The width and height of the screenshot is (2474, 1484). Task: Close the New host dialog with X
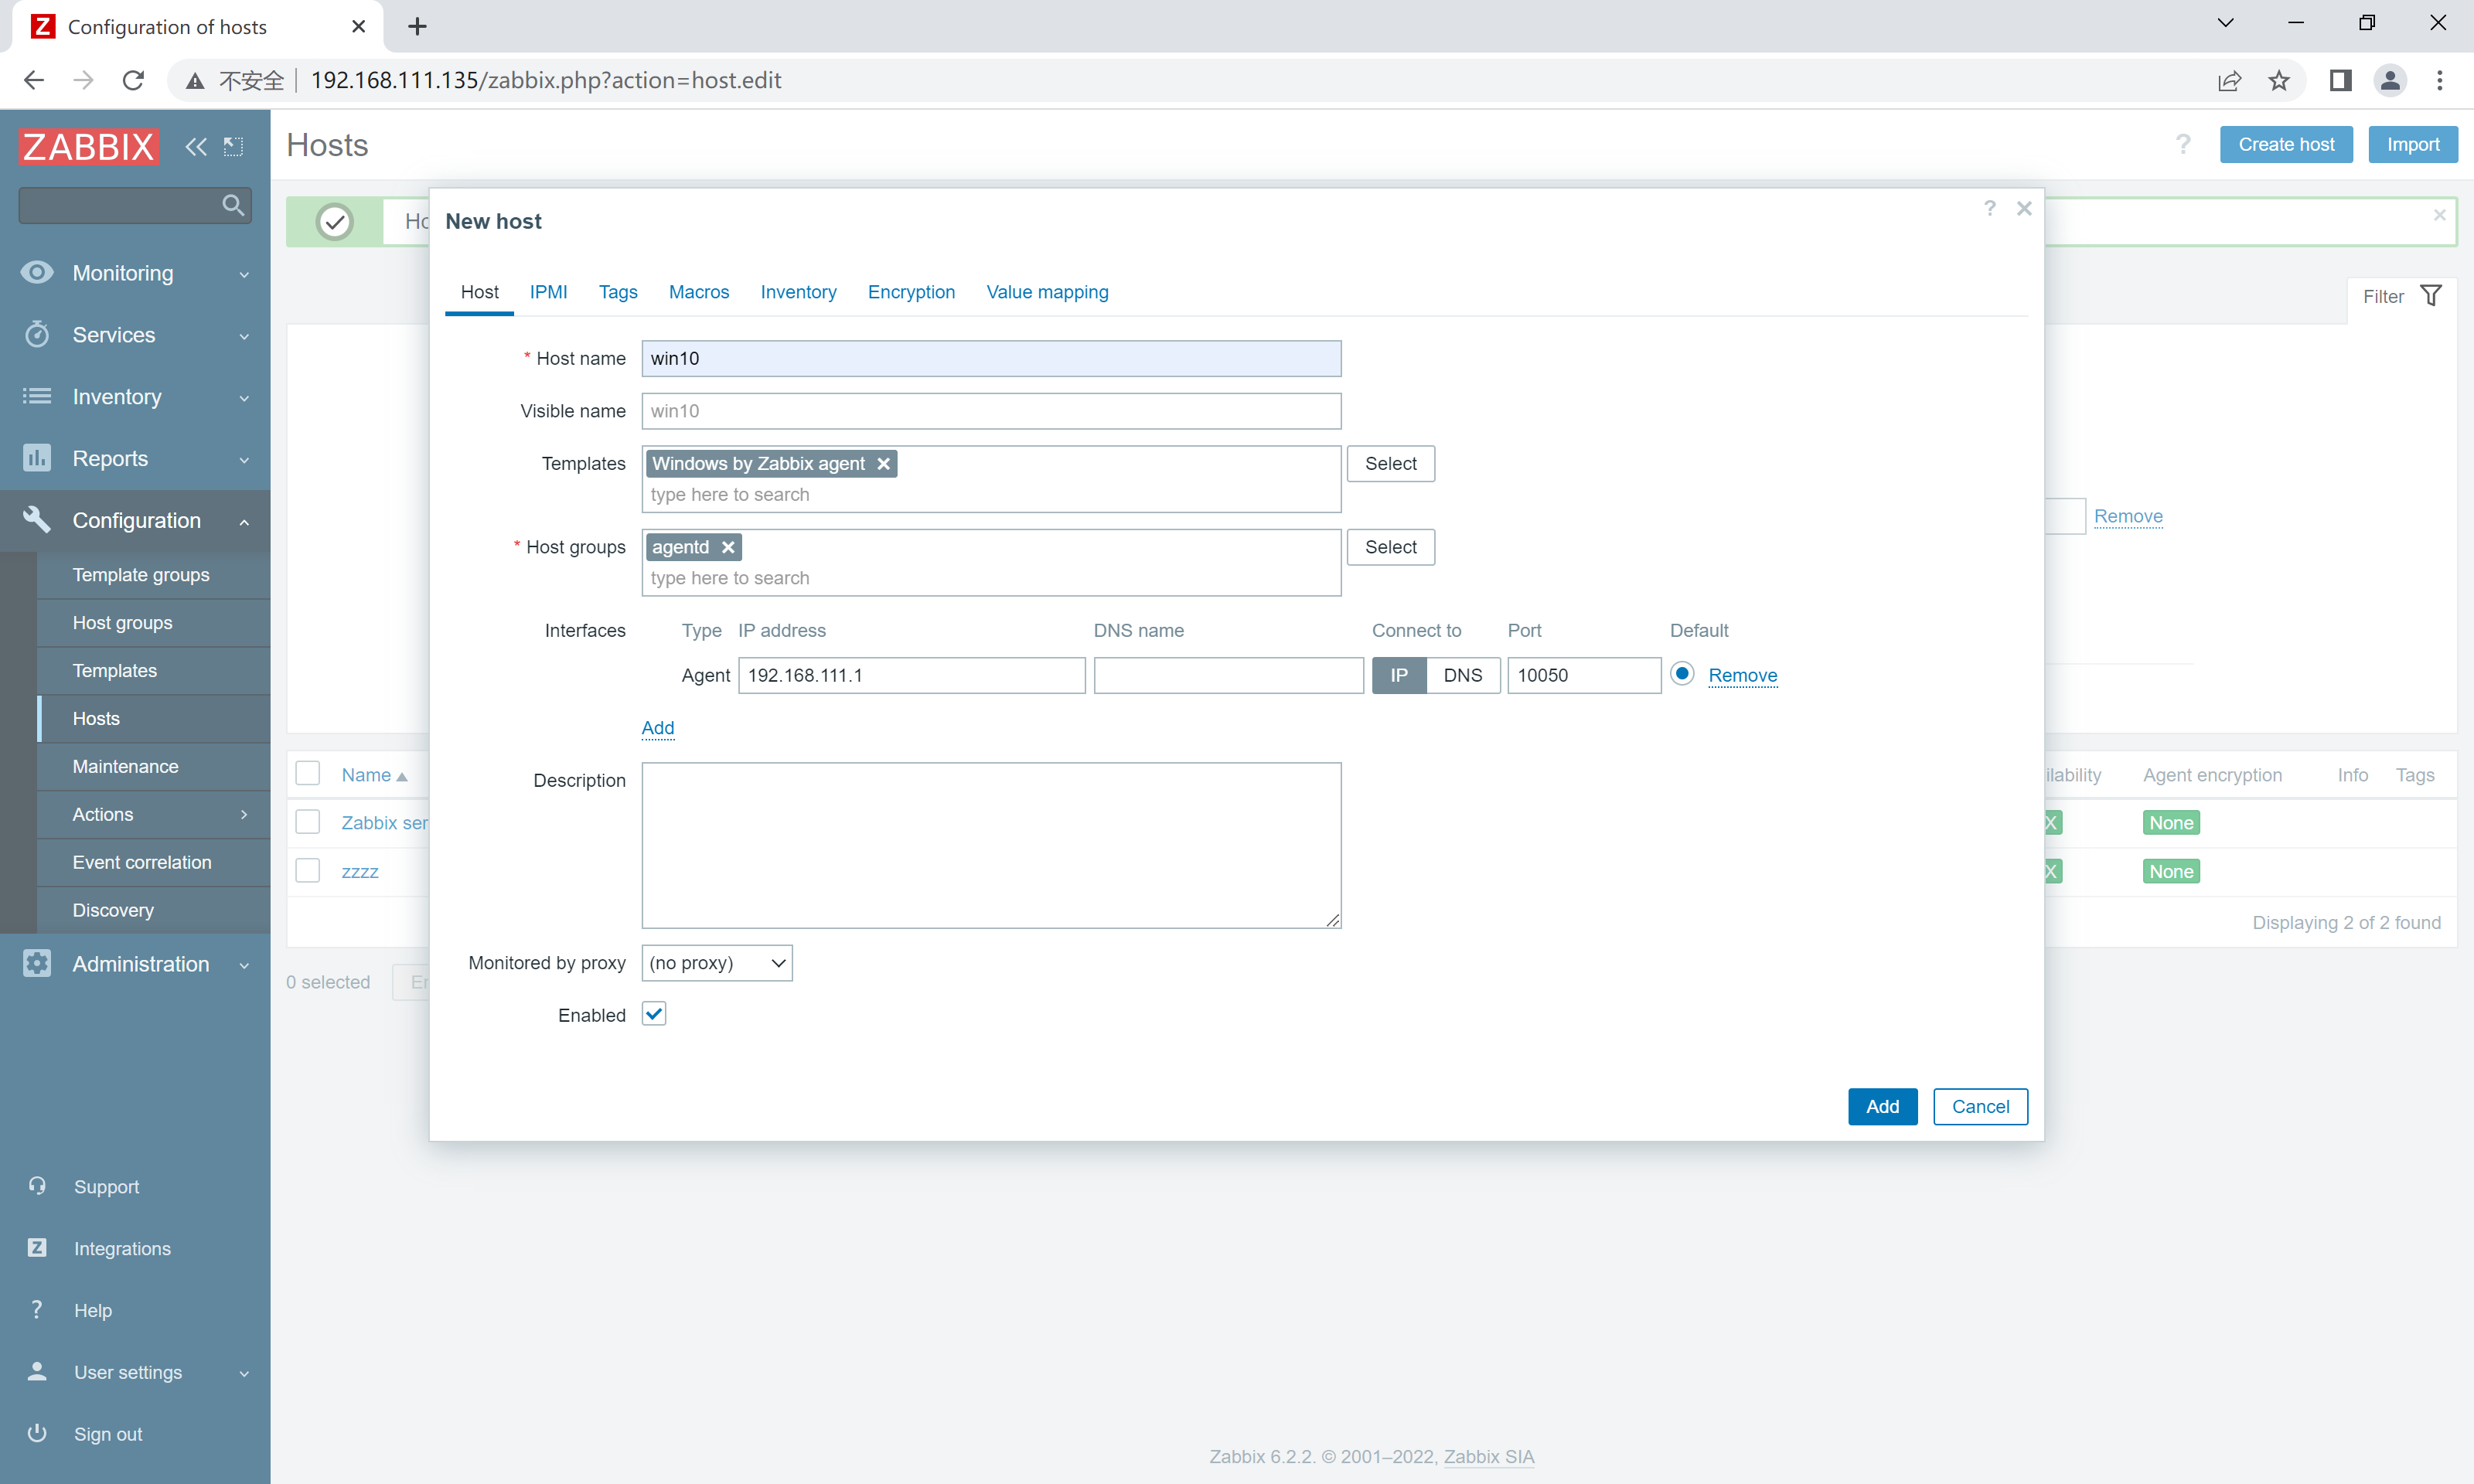2024,208
